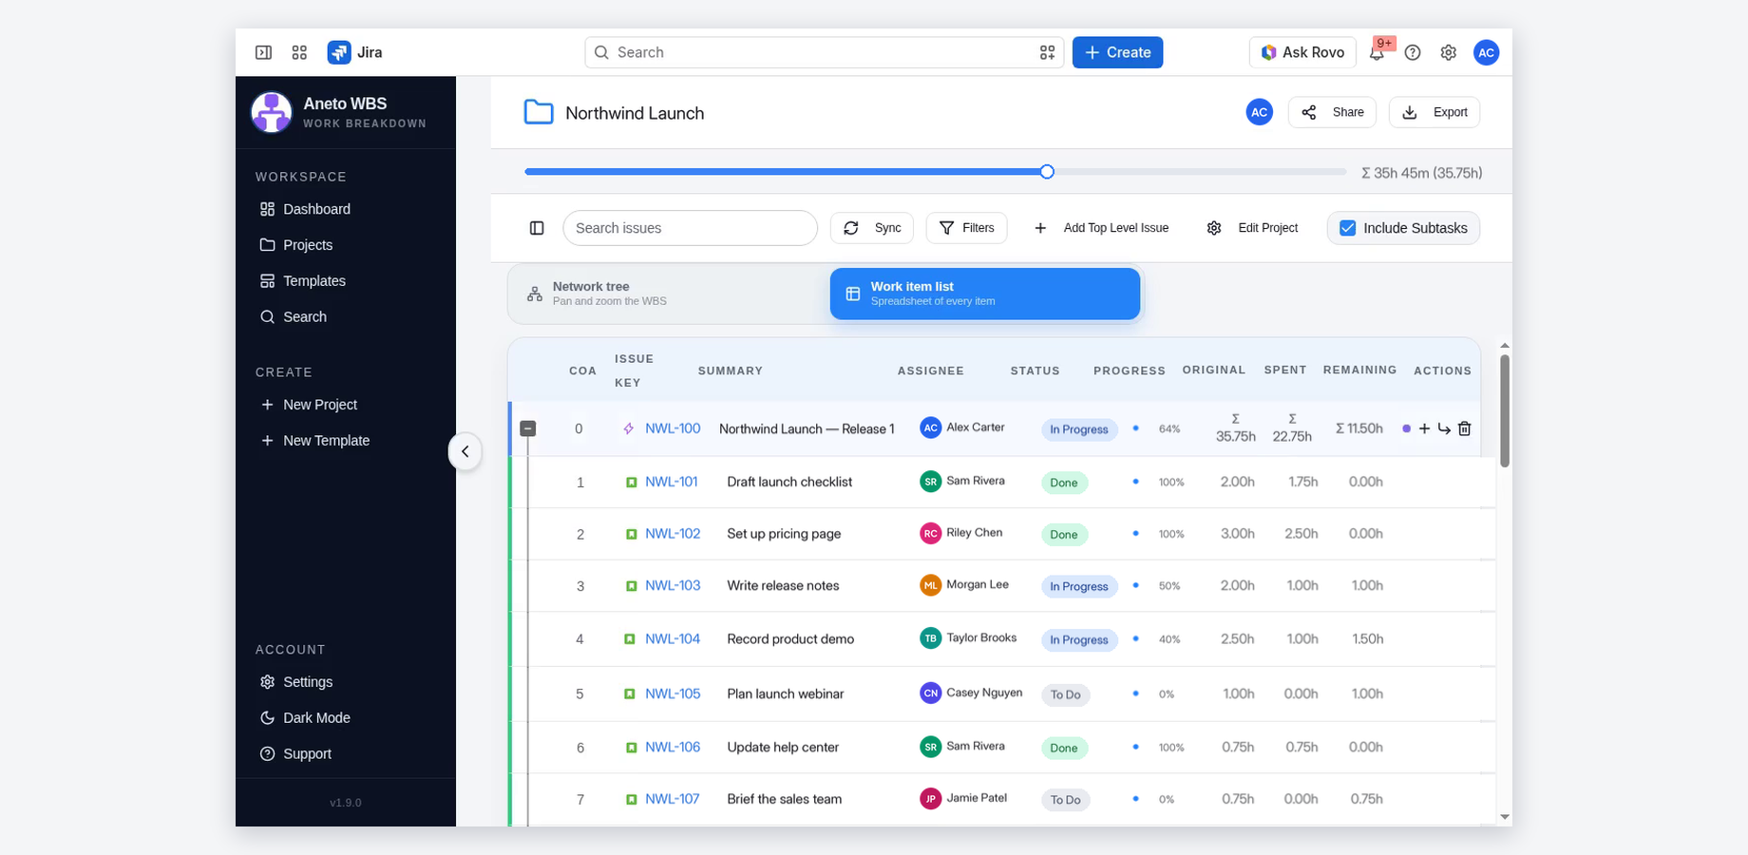Open the help question mark icon
The image size is (1748, 855).
point(1413,52)
